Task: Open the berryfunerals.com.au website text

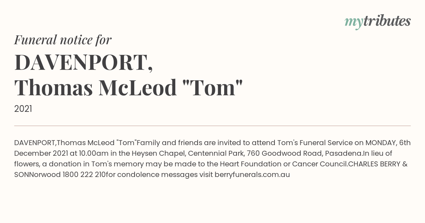Action: coord(252,175)
